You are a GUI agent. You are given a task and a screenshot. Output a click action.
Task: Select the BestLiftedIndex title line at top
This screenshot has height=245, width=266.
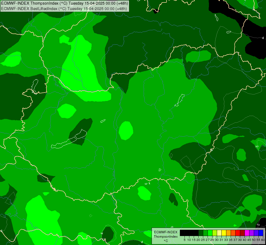point(64,9)
